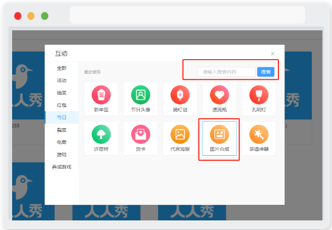Click the red window close dot
332x230 pixels.
[x=18, y=16]
